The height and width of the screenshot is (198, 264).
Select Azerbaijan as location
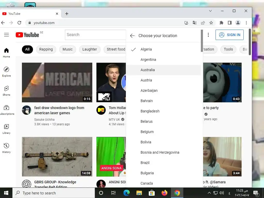pyautogui.click(x=163, y=90)
